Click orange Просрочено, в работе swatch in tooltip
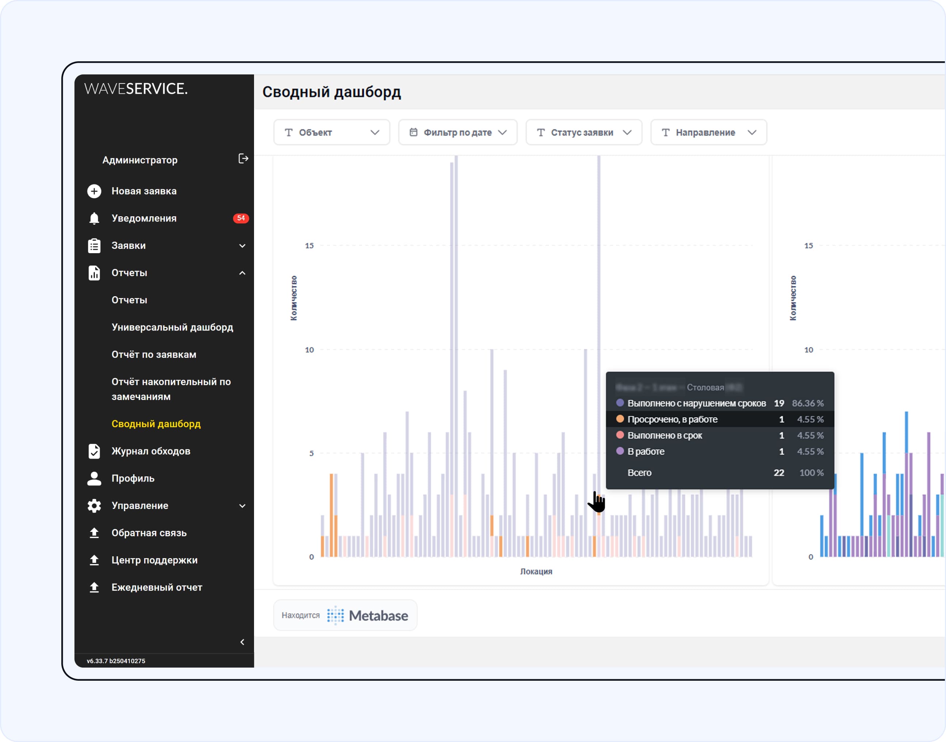The image size is (946, 742). click(620, 419)
